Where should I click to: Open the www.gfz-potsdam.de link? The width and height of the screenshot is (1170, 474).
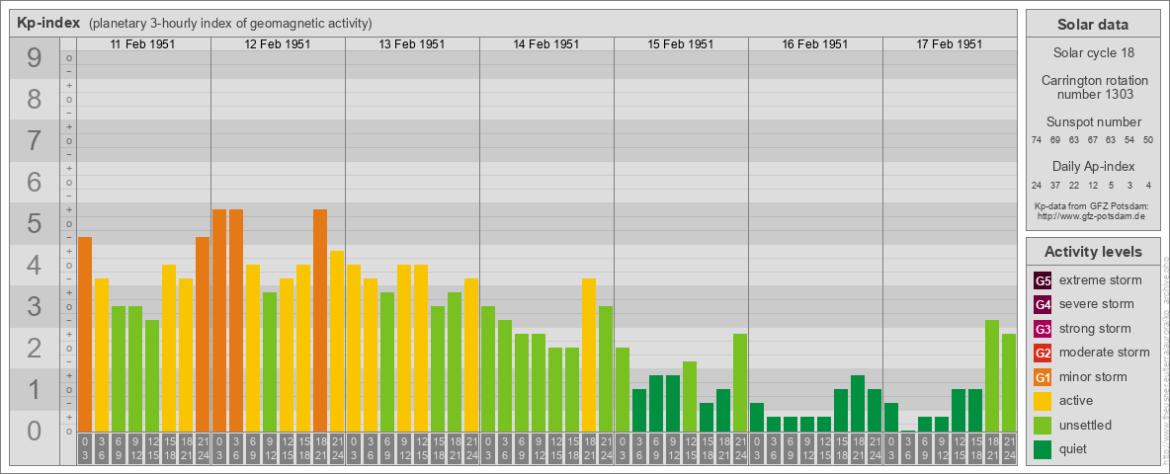click(x=1092, y=216)
